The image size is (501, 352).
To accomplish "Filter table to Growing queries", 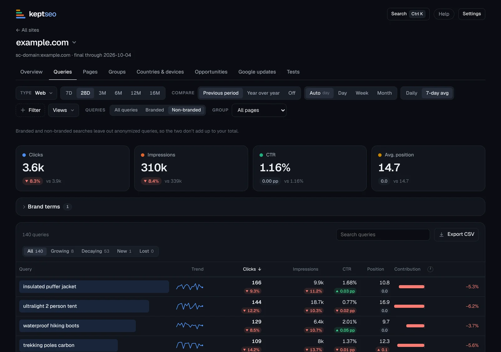I will pyautogui.click(x=62, y=251).
